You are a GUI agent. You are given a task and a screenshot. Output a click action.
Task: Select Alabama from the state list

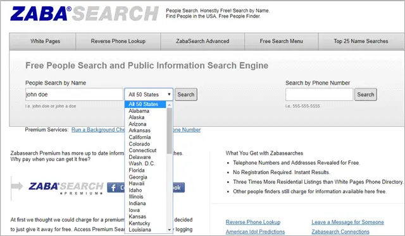[146, 111]
